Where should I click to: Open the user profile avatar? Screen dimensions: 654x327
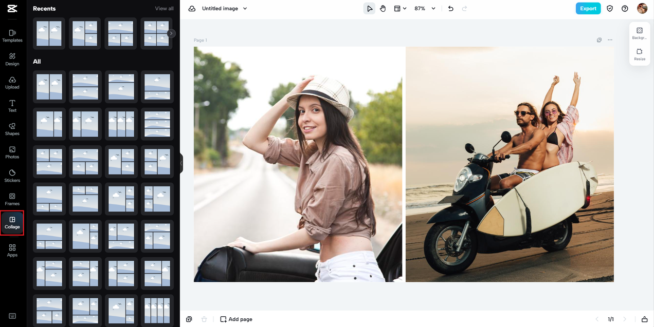click(x=642, y=8)
